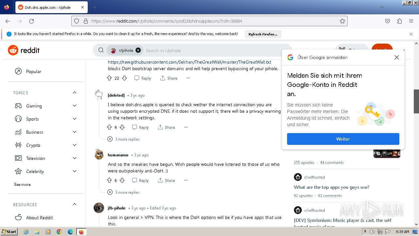Click the URL address bar
Image resolution: width=419 pixels, height=236 pixels.
(x=209, y=21)
